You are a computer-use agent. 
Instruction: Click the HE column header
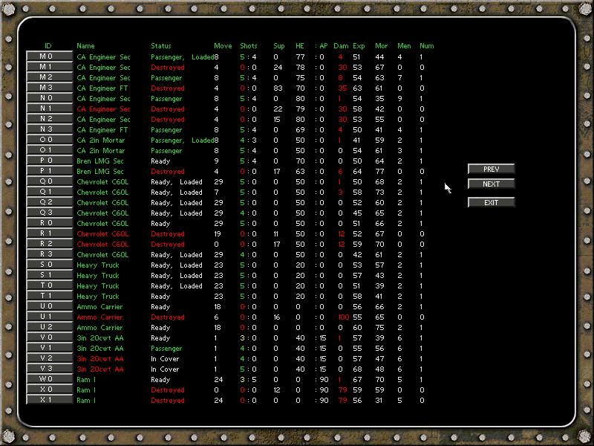(x=300, y=46)
